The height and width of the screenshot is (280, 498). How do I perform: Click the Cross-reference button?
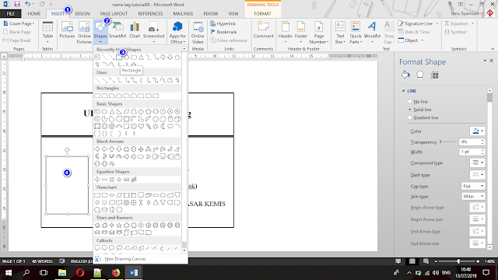tap(229, 40)
